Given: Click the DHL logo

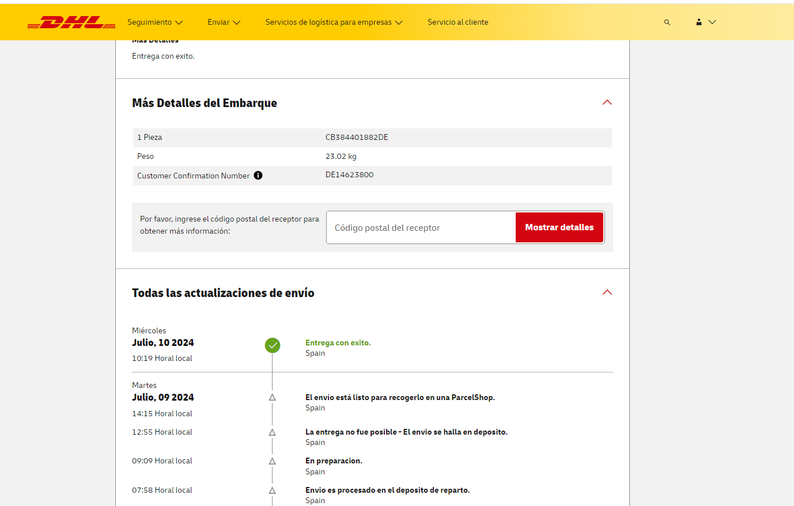Looking at the screenshot, I should click(71, 22).
